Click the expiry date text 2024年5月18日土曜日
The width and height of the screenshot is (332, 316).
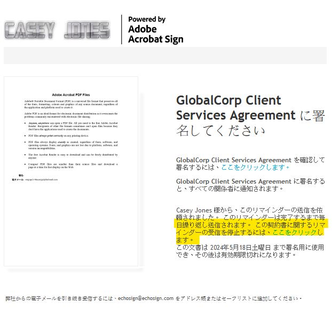240,247
